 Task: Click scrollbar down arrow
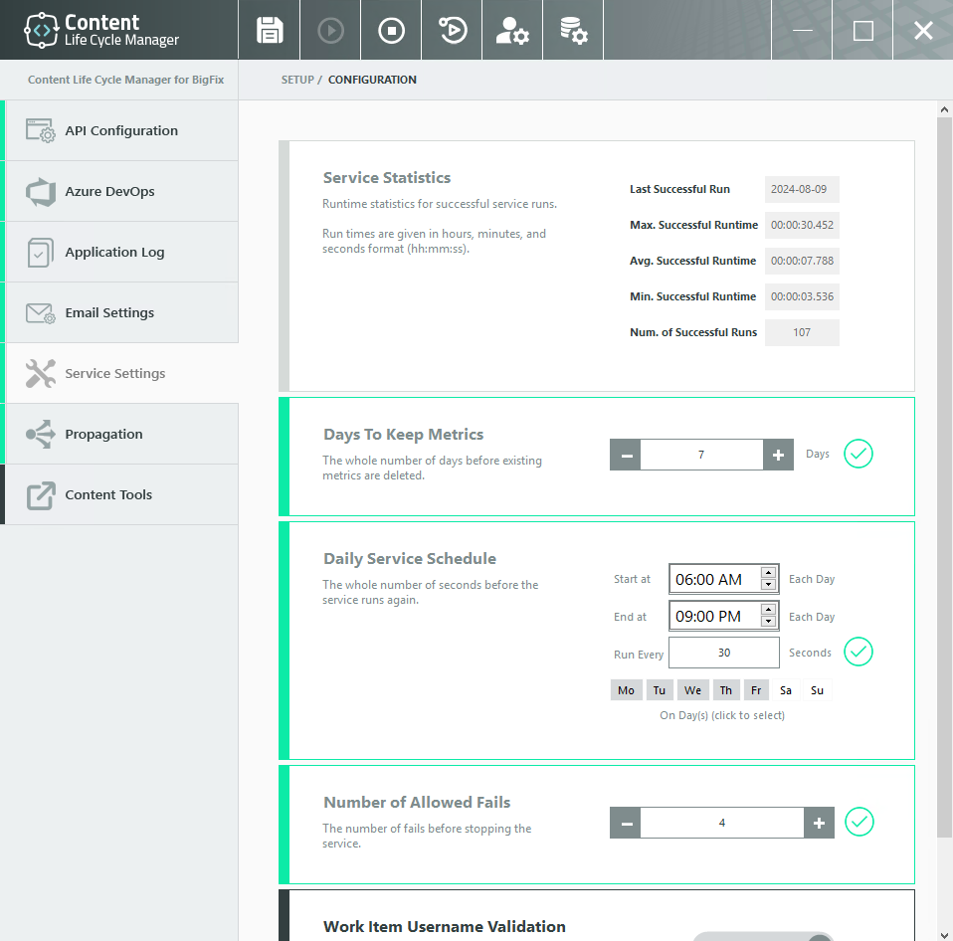(944, 935)
